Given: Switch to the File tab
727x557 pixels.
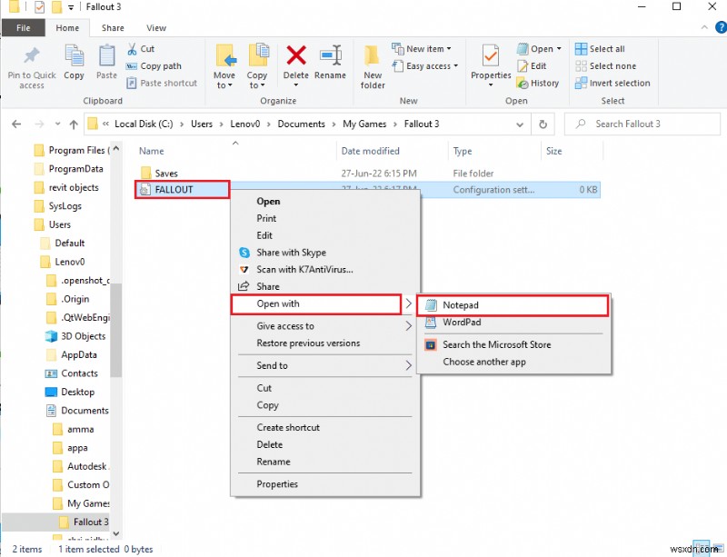Looking at the screenshot, I should pos(24,28).
